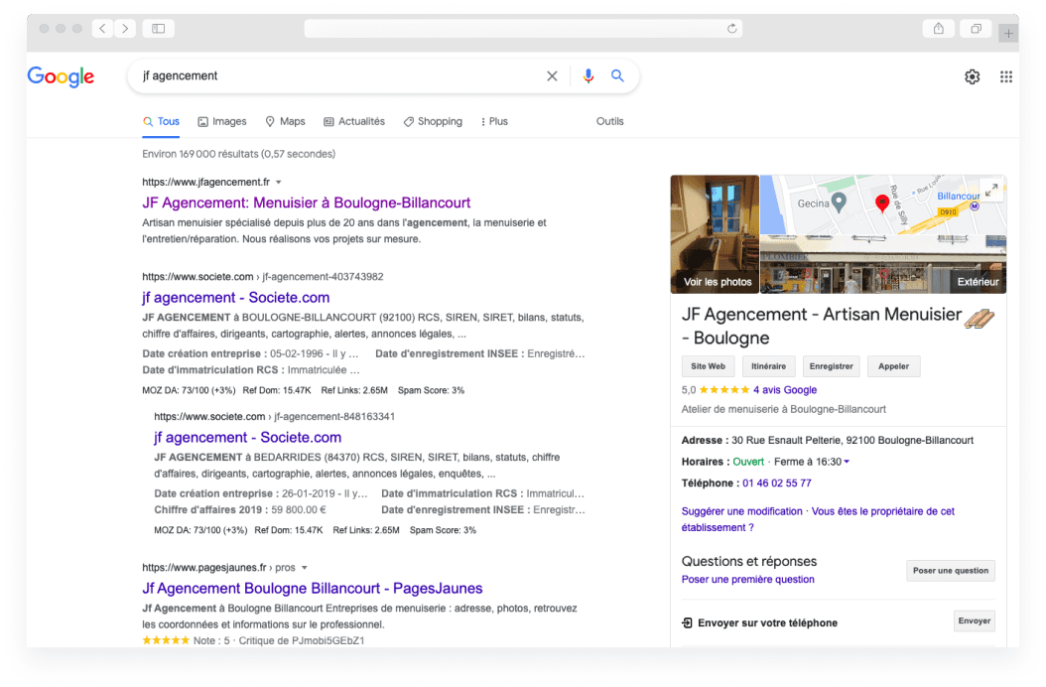Add a new browser tab
The width and height of the screenshot is (1046, 687).
point(1008,33)
